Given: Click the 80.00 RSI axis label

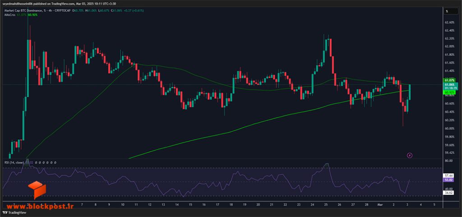Looking at the screenshot, I should coord(448,160).
